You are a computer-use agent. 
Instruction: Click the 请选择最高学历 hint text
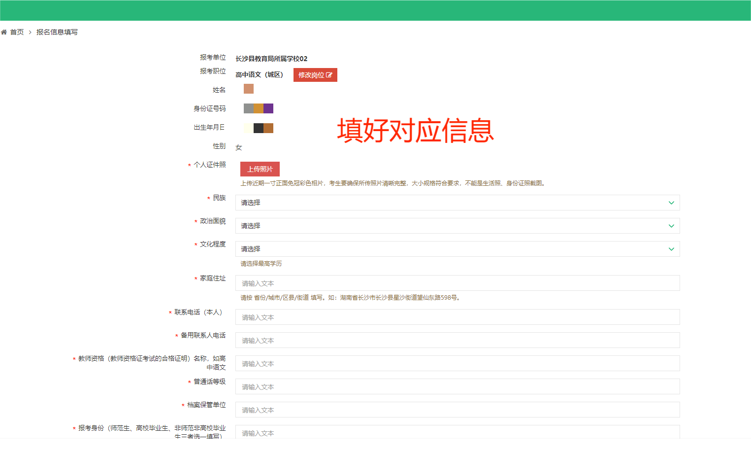click(x=261, y=264)
